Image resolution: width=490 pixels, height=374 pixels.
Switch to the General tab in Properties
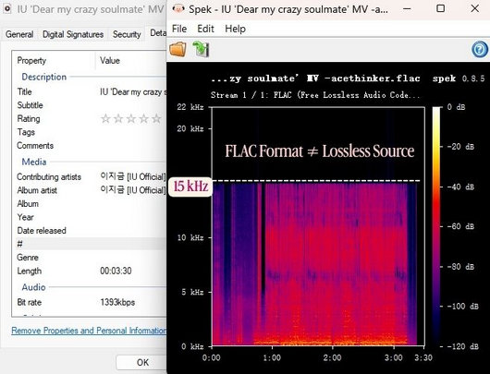[19, 34]
